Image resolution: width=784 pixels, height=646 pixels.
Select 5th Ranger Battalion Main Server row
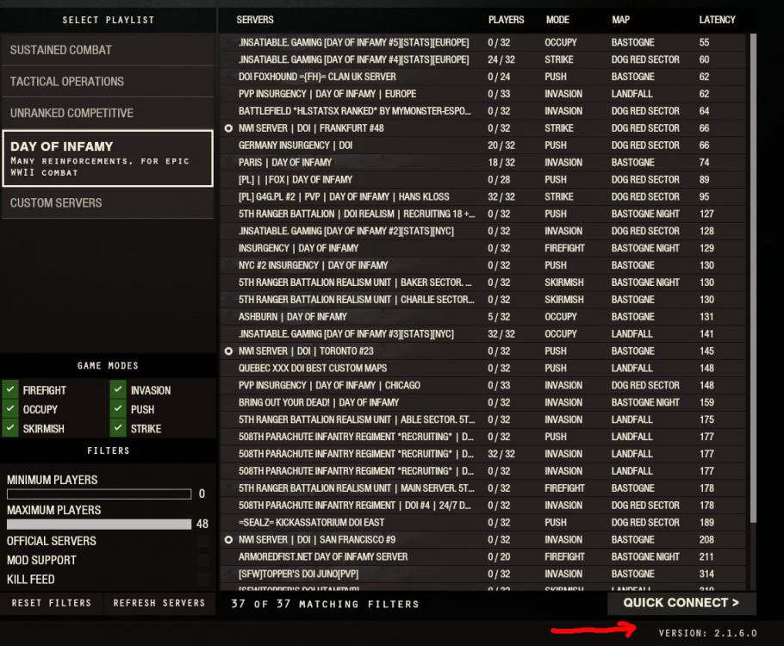[482, 488]
